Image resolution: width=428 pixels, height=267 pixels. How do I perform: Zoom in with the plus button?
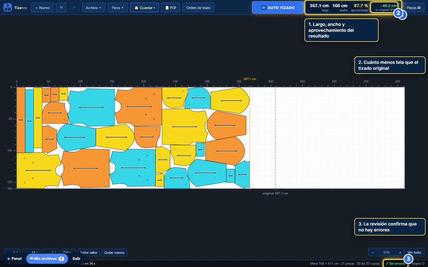(x=400, y=252)
